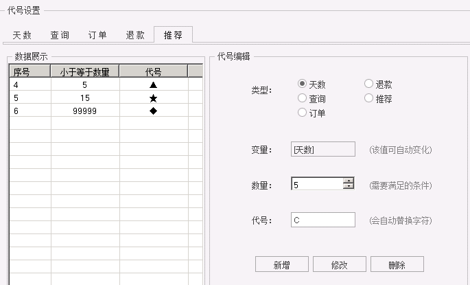Click the 小于等于数量 column header
This screenshot has height=285, width=470.
point(85,71)
